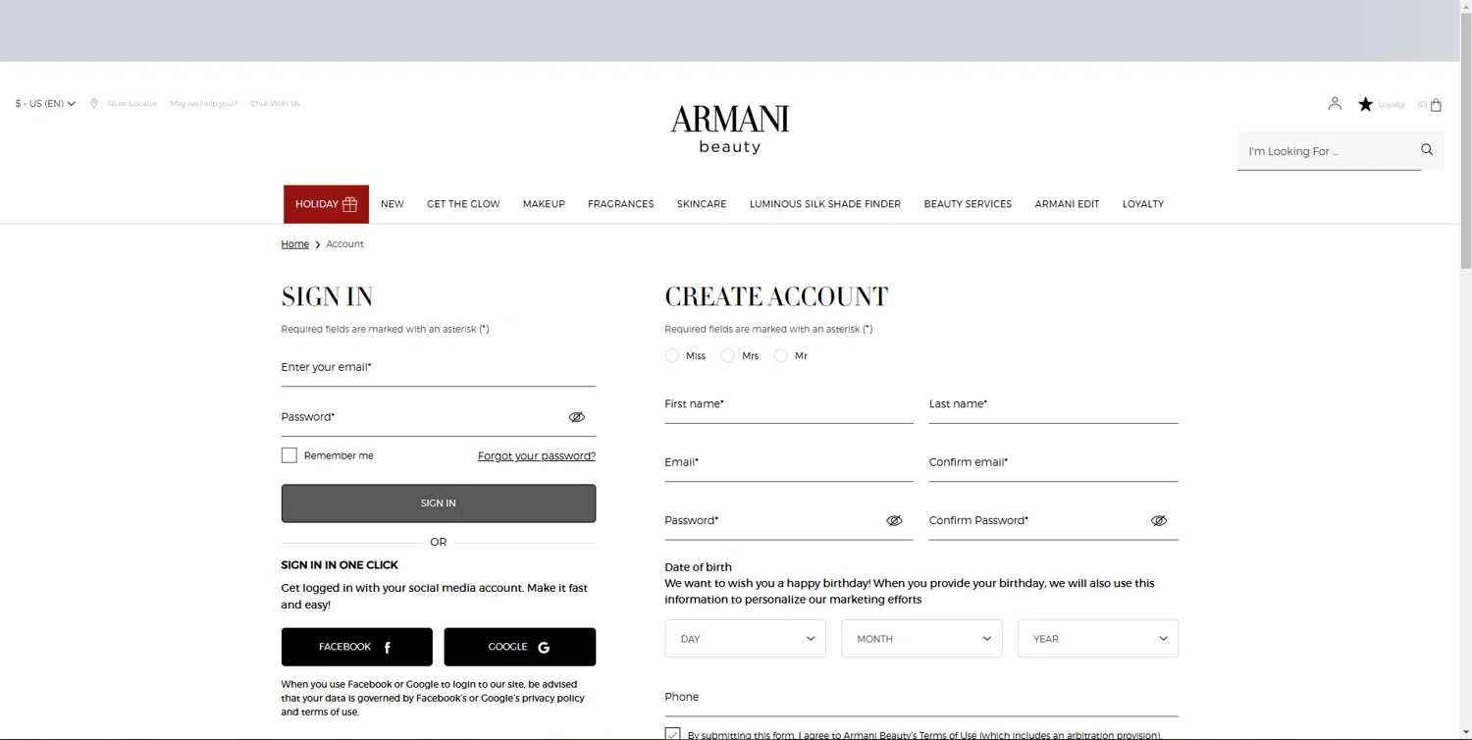Screen dimensions: 1472x740
Task: Open the Year of birth dropdown
Action: pos(1098,639)
